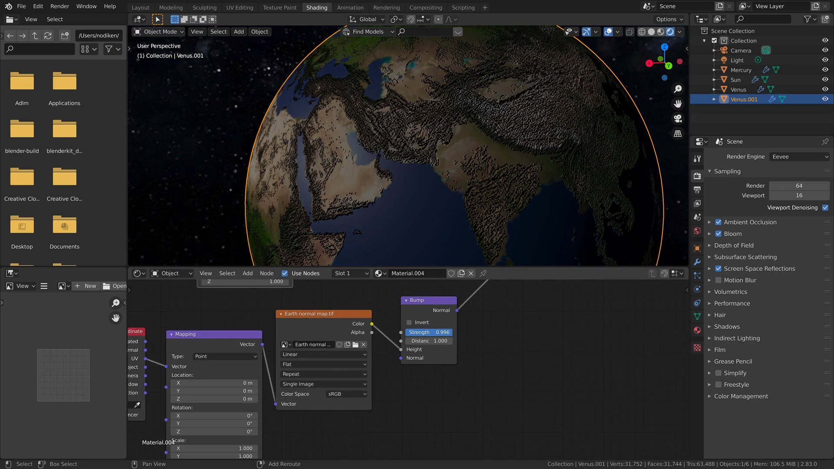
Task: Toggle the Invert checkbox in Bump node
Action: pos(409,322)
